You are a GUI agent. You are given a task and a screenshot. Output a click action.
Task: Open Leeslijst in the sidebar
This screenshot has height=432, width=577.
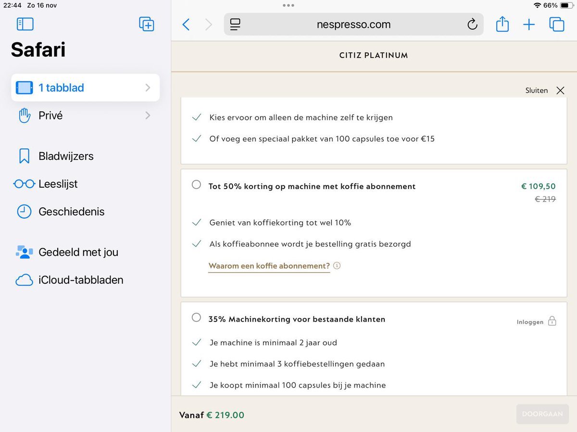(58, 184)
